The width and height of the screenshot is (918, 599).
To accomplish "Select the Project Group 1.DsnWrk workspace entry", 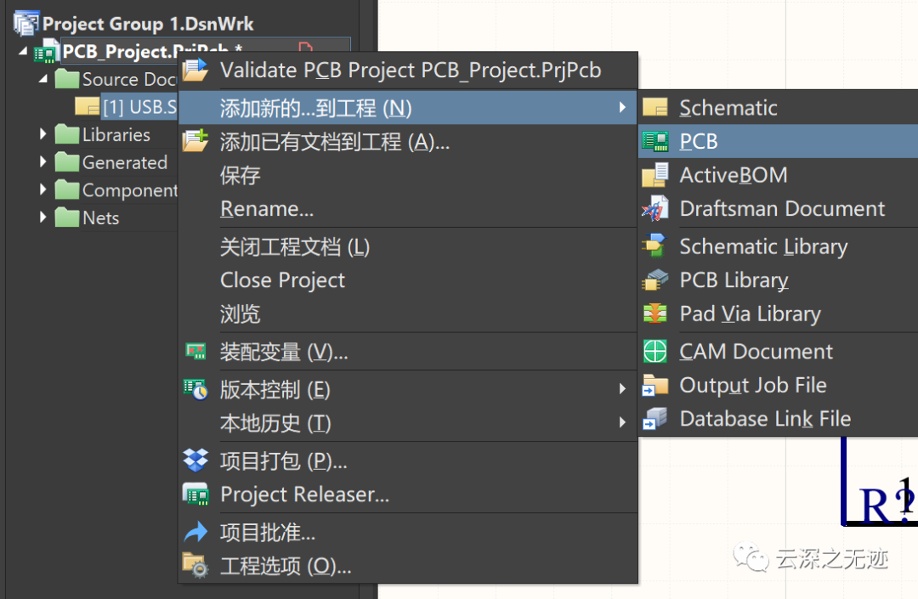I will 148,24.
